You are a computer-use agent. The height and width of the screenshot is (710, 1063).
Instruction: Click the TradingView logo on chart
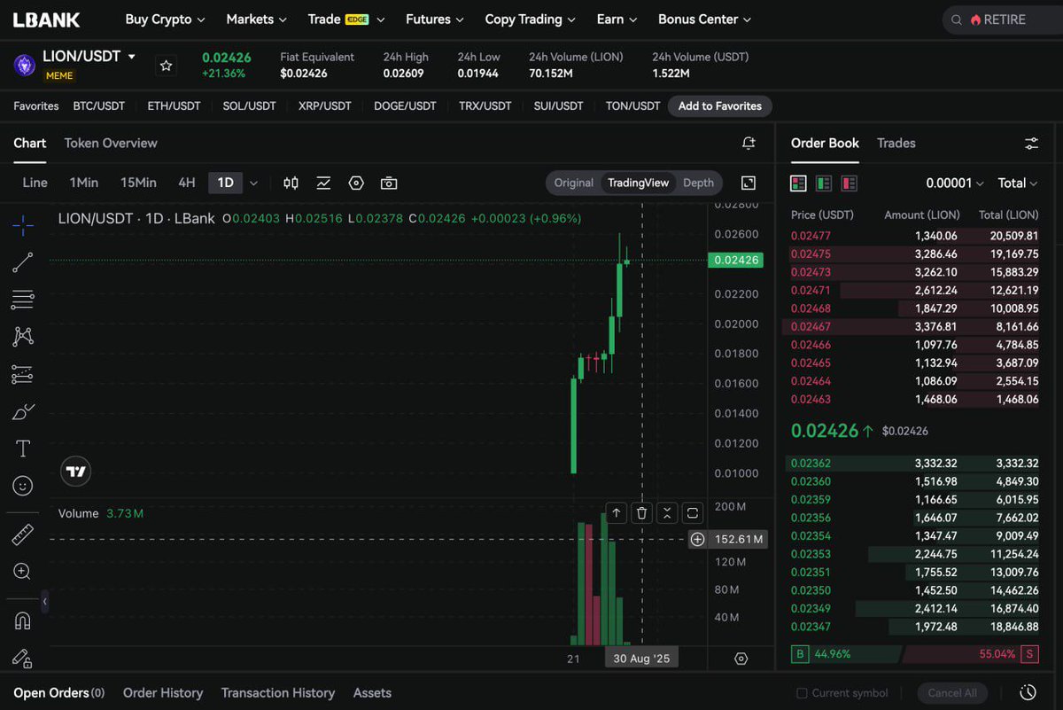76,472
